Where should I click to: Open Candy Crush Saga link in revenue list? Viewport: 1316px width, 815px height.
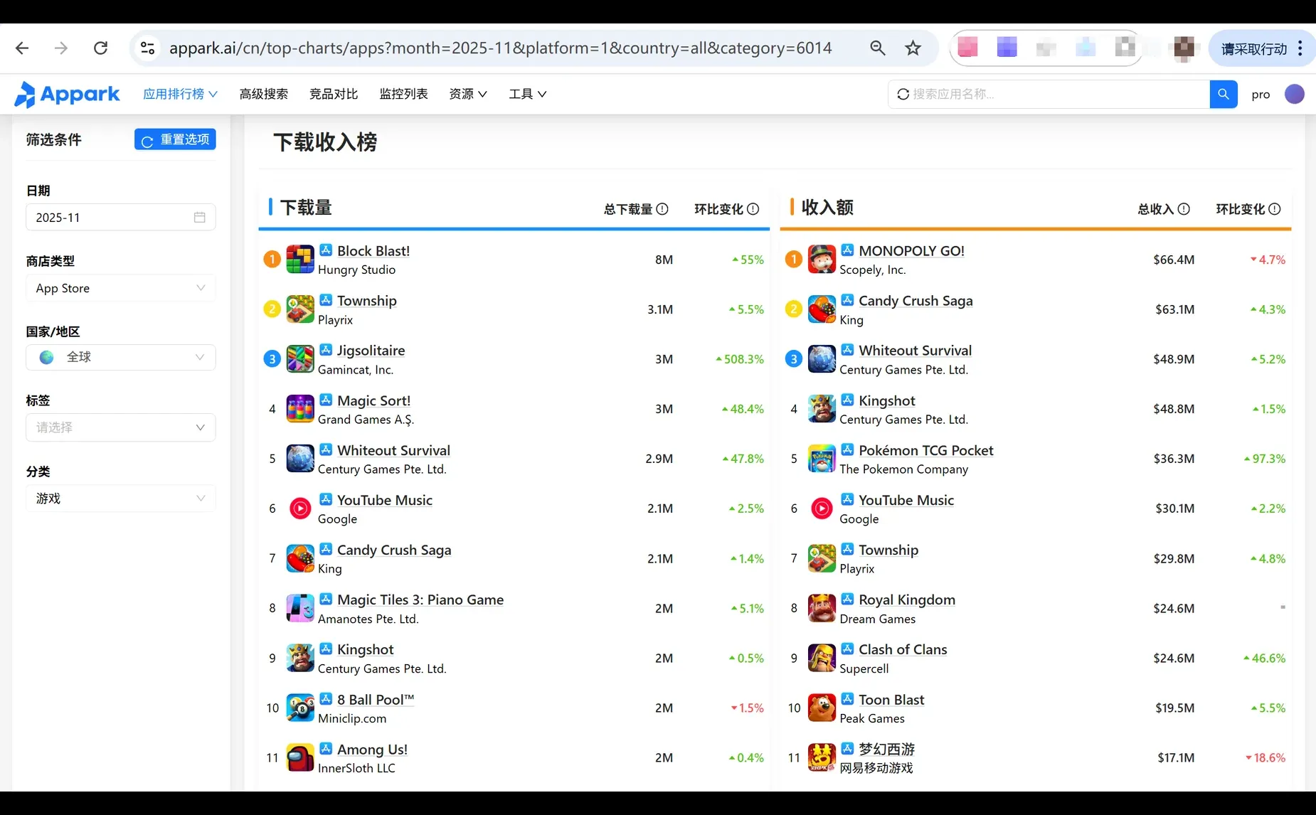(916, 301)
